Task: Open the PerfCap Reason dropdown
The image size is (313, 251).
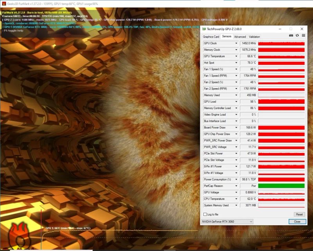Action: 236,186
